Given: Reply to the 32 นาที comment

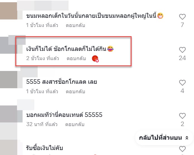Looking at the screenshot, I should pyautogui.click(x=75, y=124).
